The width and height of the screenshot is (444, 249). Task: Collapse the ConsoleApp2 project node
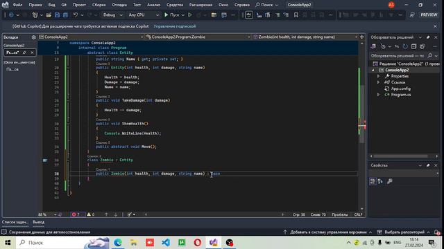coord(373,70)
